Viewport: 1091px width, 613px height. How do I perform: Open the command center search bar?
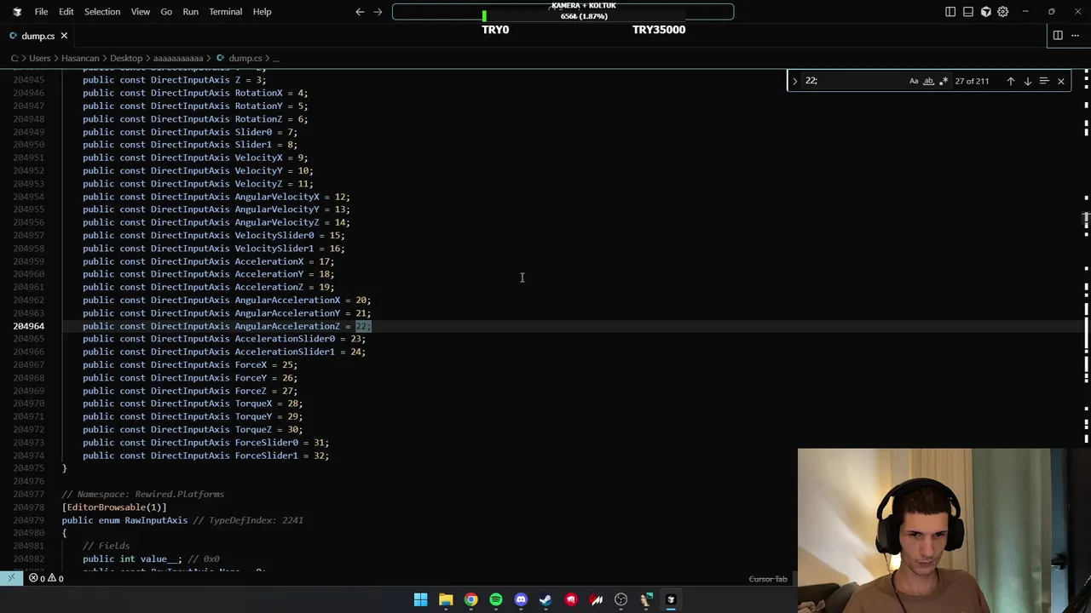(x=563, y=12)
